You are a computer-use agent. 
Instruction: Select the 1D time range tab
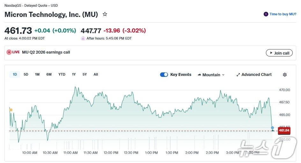(x=15, y=74)
